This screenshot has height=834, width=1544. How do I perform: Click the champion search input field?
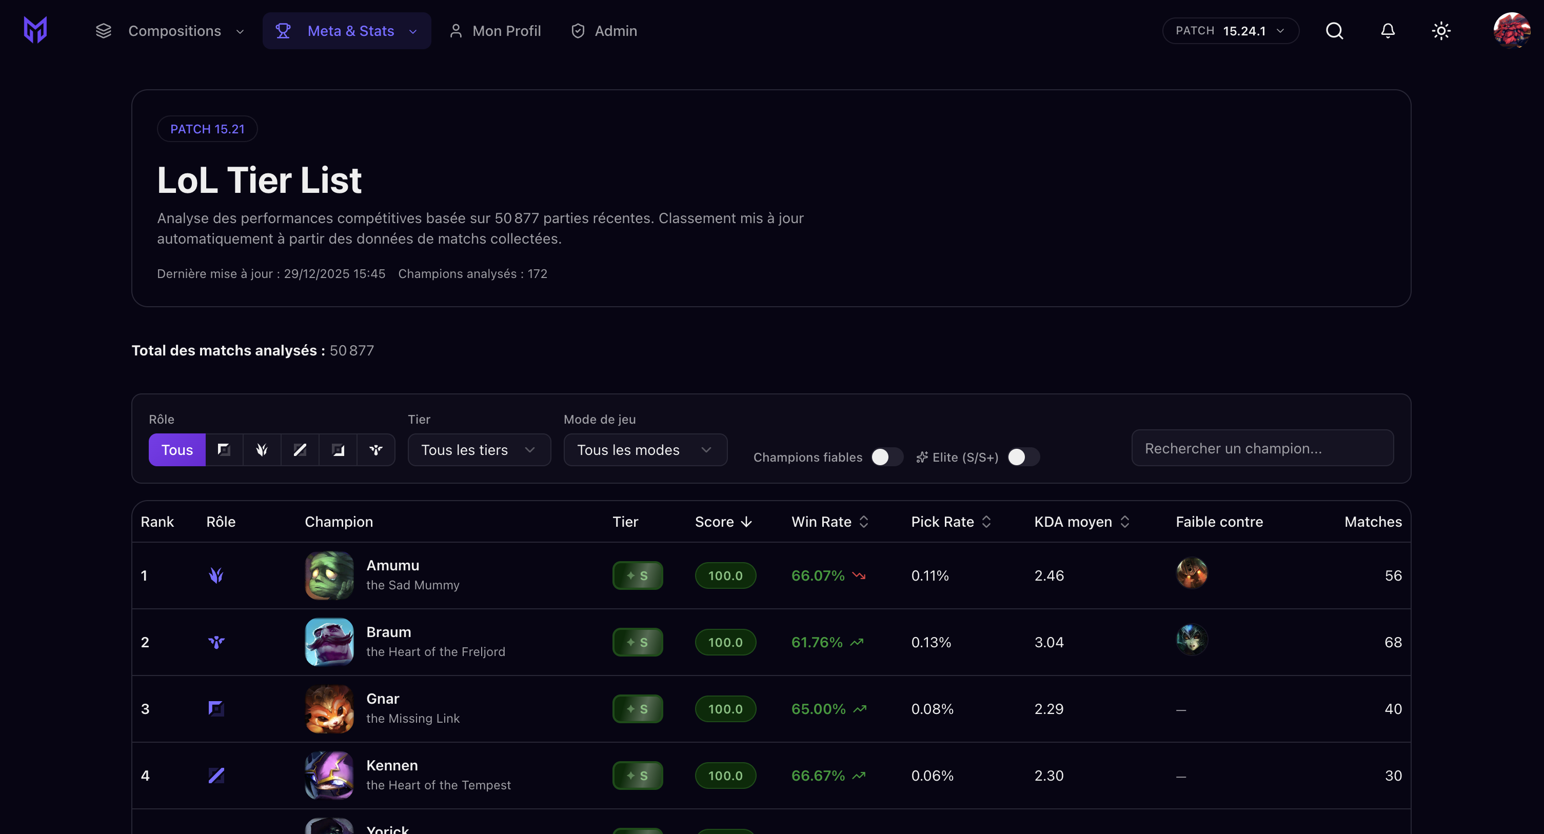point(1262,448)
